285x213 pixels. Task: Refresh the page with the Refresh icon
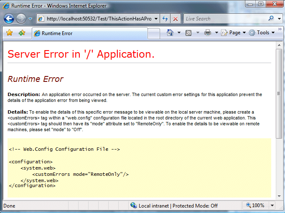(165, 19)
